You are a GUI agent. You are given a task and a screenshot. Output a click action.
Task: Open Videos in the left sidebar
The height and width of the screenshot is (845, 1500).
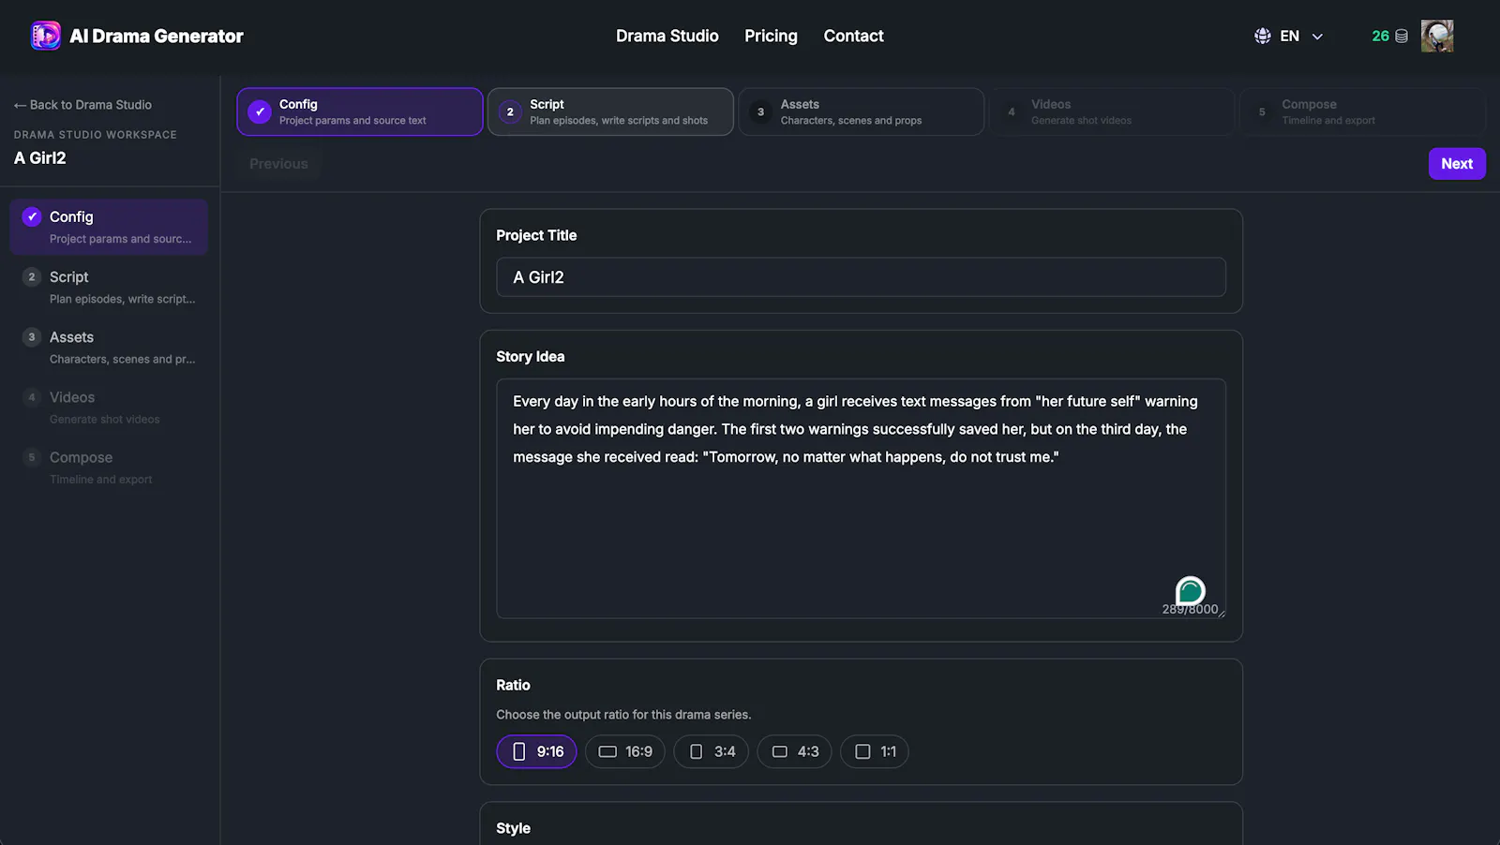tap(109, 407)
